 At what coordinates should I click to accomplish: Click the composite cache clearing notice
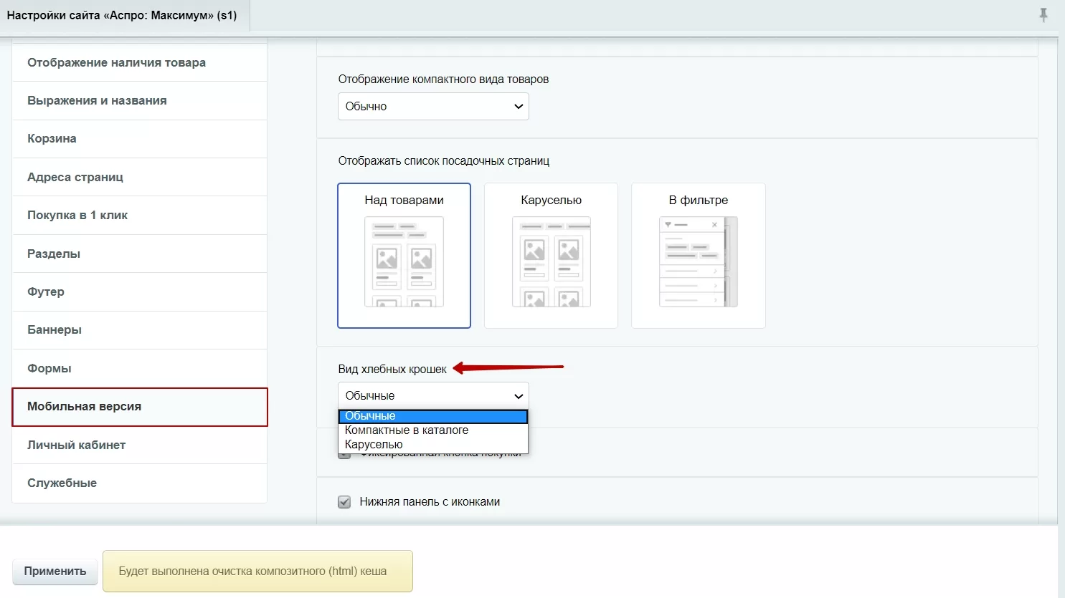click(x=257, y=572)
